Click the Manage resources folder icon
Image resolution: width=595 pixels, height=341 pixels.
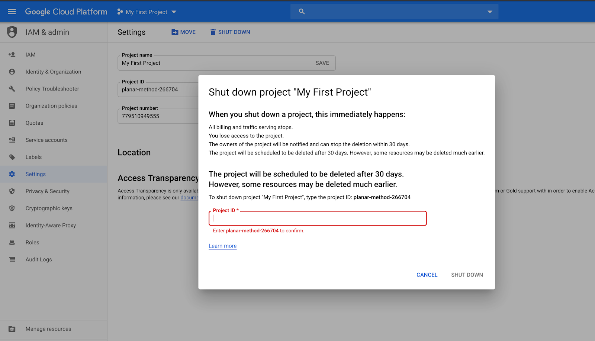(12, 329)
